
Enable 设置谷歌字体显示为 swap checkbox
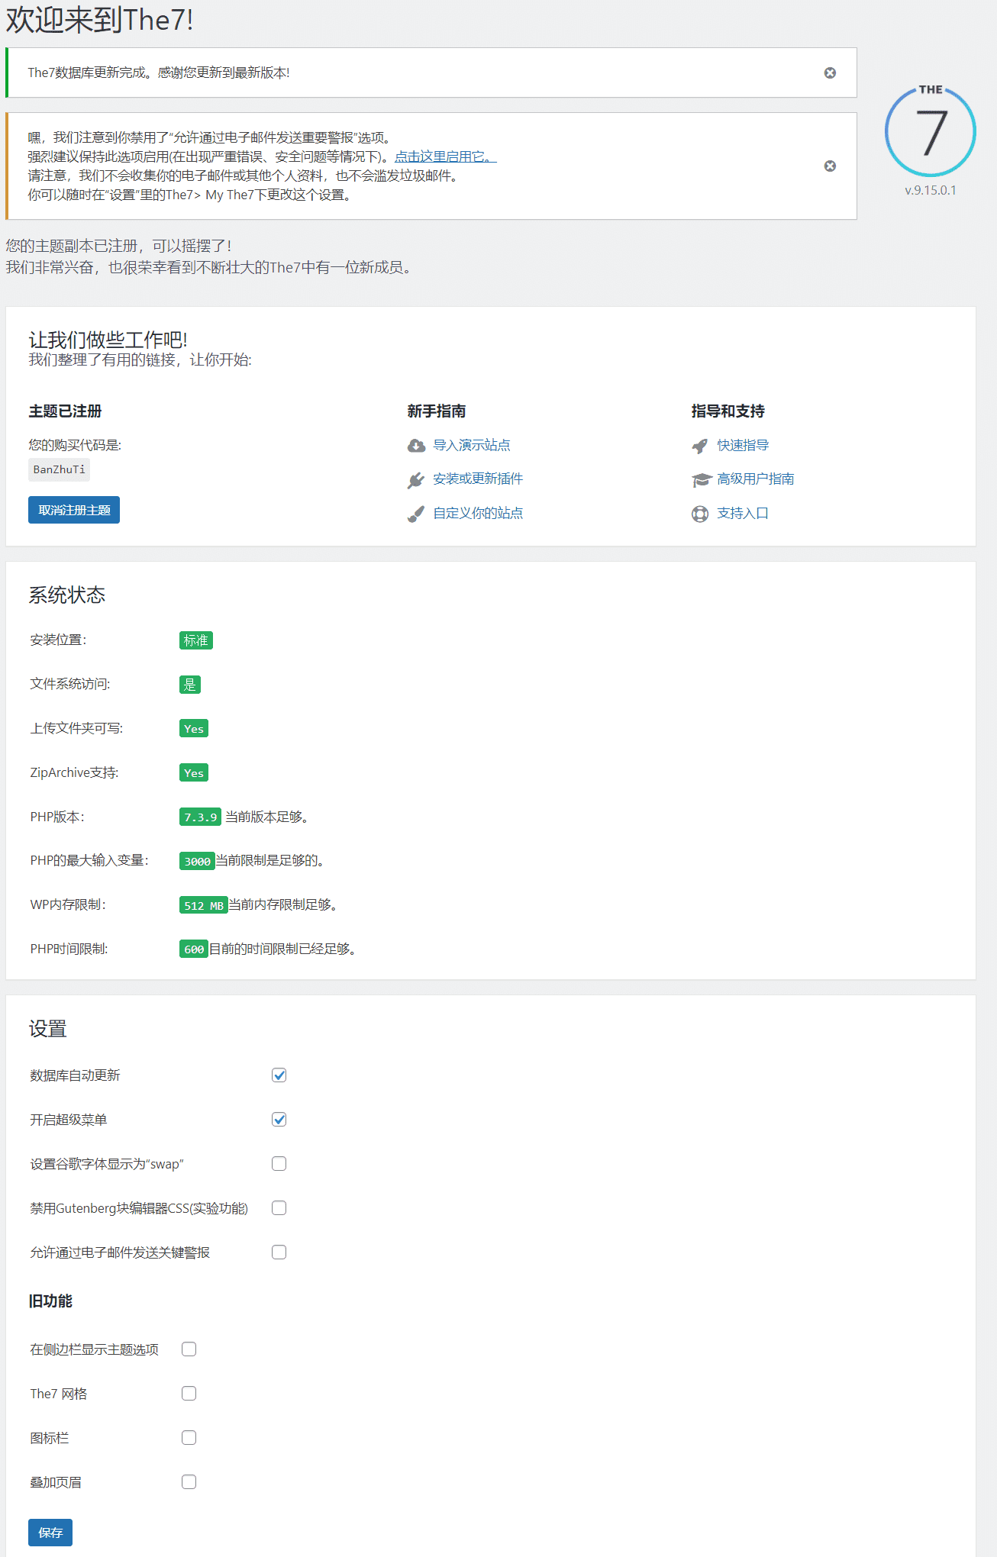click(279, 1164)
